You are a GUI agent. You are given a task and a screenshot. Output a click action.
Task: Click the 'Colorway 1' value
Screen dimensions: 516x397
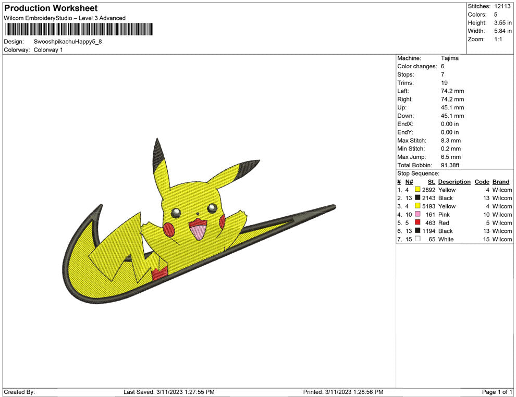coord(48,50)
